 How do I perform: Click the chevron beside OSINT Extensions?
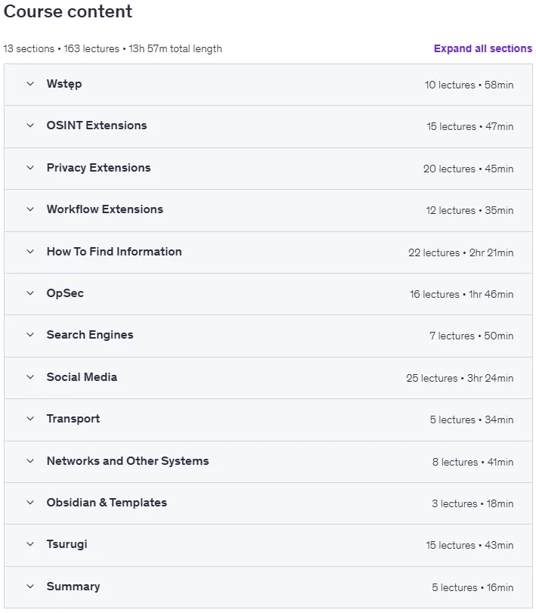pos(30,125)
